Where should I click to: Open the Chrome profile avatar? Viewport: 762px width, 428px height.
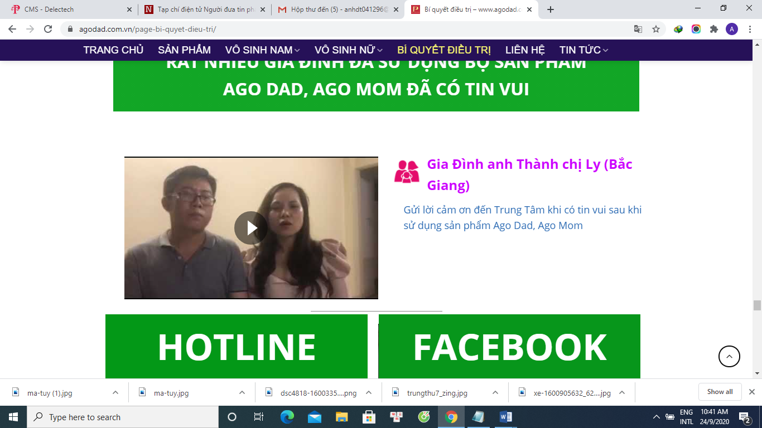pyautogui.click(x=731, y=29)
